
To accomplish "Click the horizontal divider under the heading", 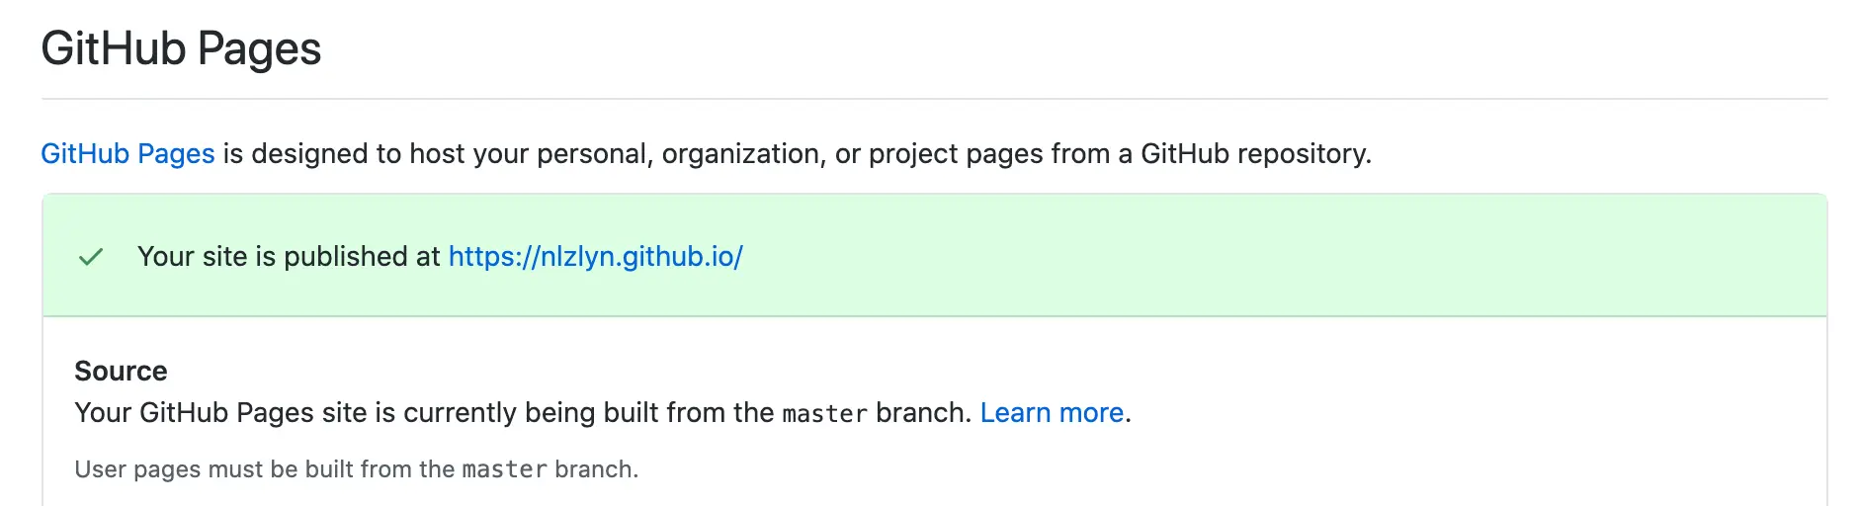I will [x=934, y=99].
